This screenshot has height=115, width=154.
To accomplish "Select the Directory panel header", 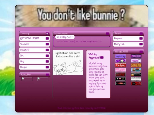I will 35,34.
